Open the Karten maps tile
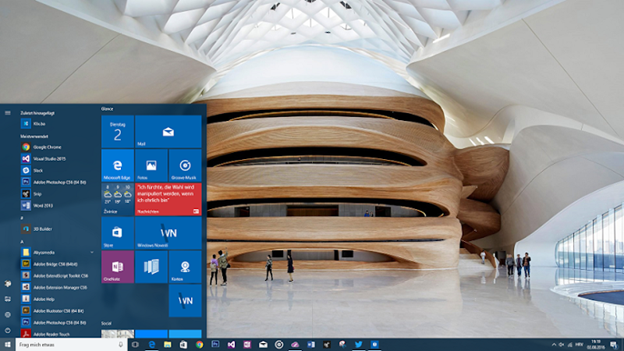 click(x=185, y=267)
